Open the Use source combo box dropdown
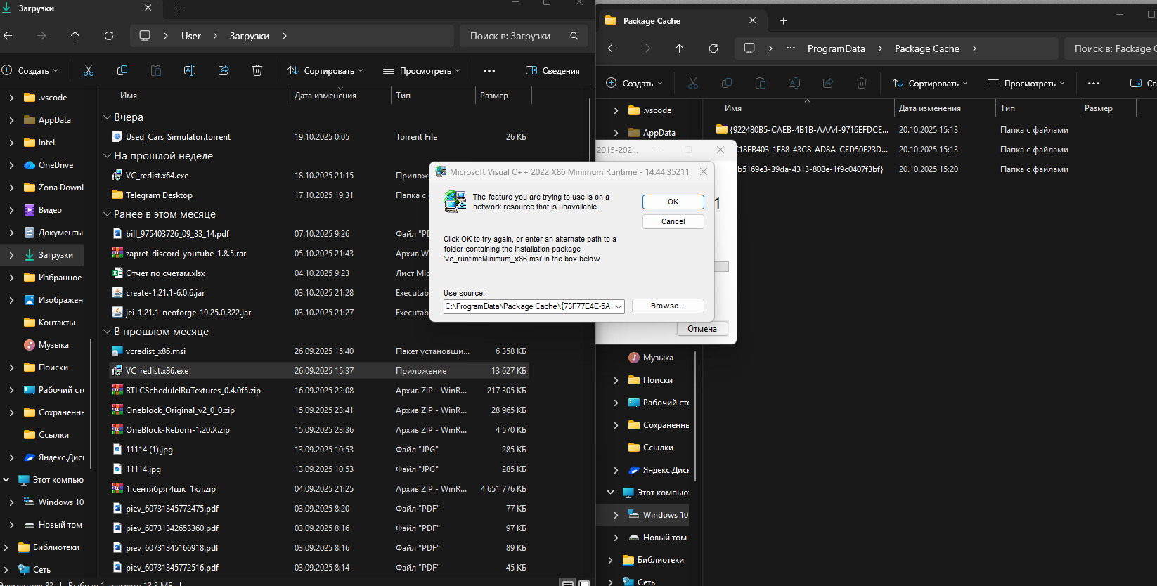Viewport: 1157px width, 586px height. [619, 306]
